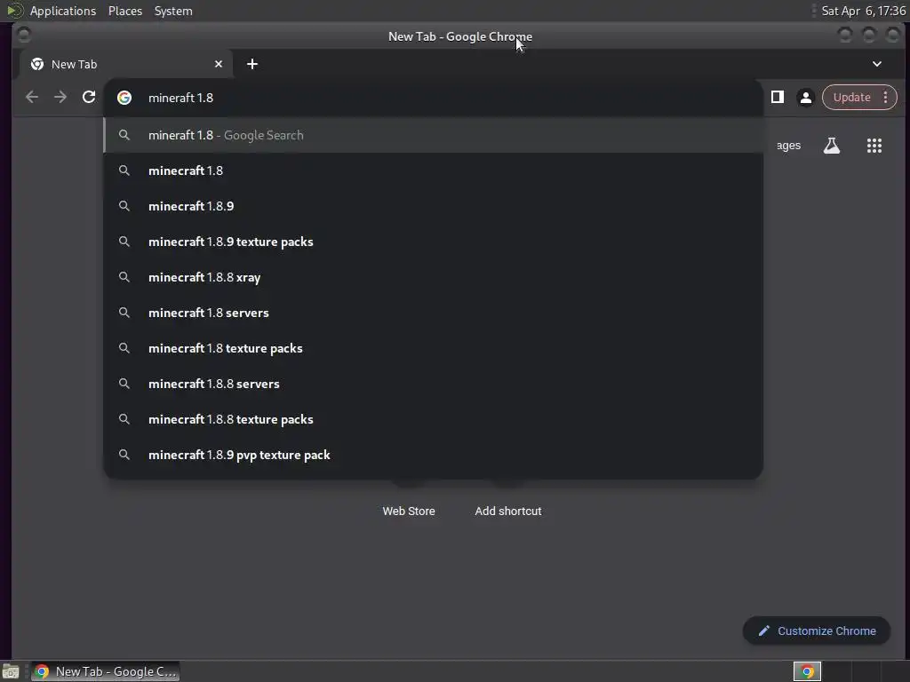910x682 pixels.
Task: Open Customize Chrome
Action: pos(817,630)
